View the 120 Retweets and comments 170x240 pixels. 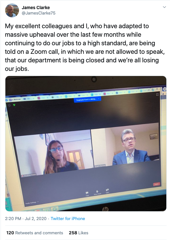point(35,233)
